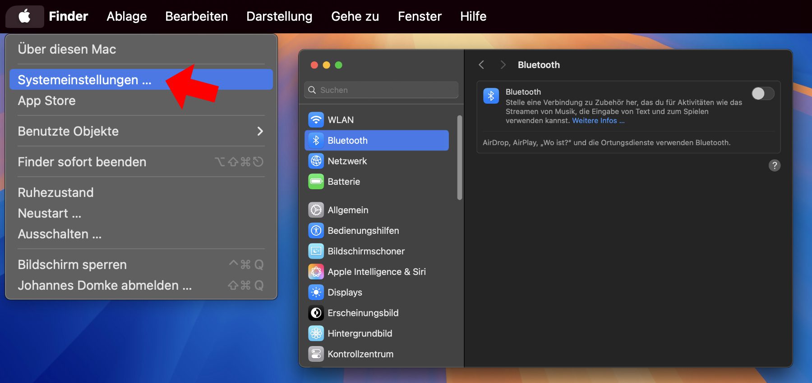Select Über diesen Mac menu entry
Viewport: 812px width, 383px height.
click(x=67, y=49)
